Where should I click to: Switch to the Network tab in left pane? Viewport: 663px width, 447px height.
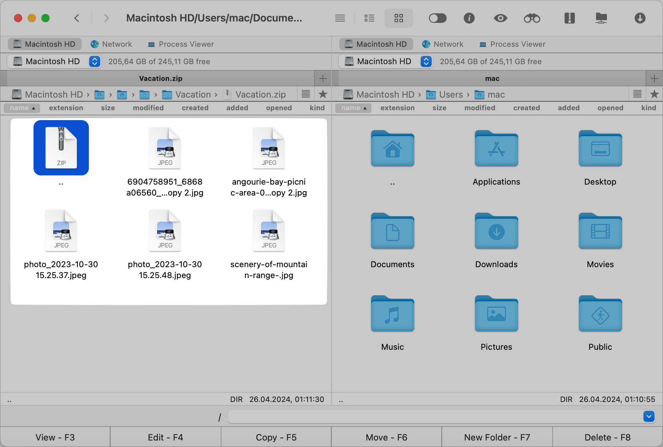[x=111, y=44]
